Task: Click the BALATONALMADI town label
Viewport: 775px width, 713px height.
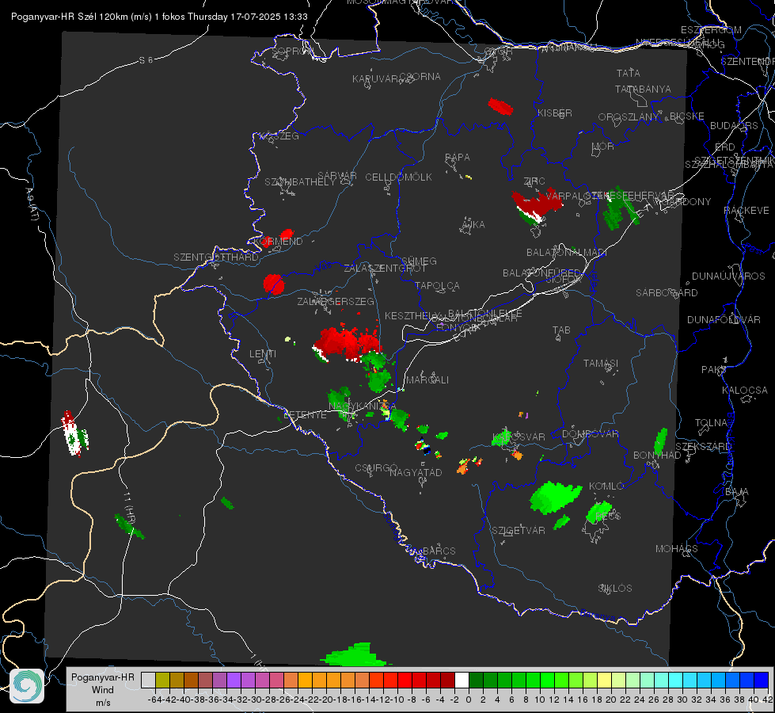Action: point(567,253)
